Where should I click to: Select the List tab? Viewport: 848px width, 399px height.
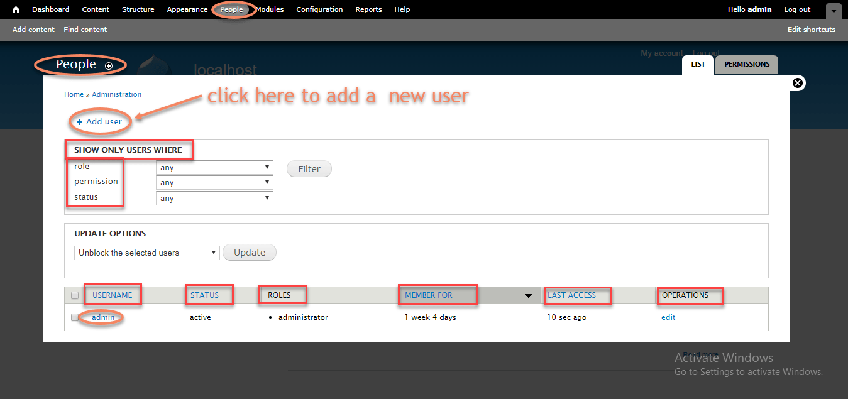(698, 64)
